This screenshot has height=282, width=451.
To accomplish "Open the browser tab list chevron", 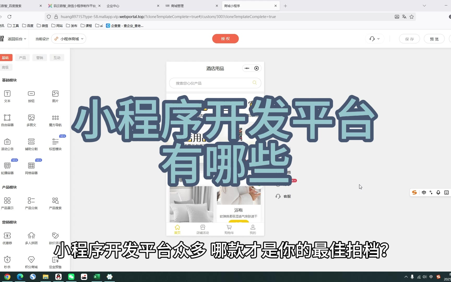I will [424, 6].
